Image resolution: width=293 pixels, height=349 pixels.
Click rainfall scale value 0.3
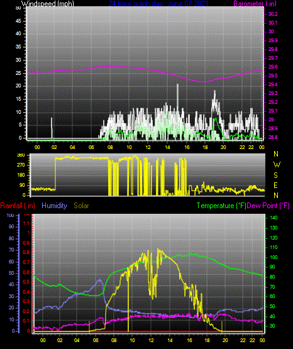(x=26, y=302)
